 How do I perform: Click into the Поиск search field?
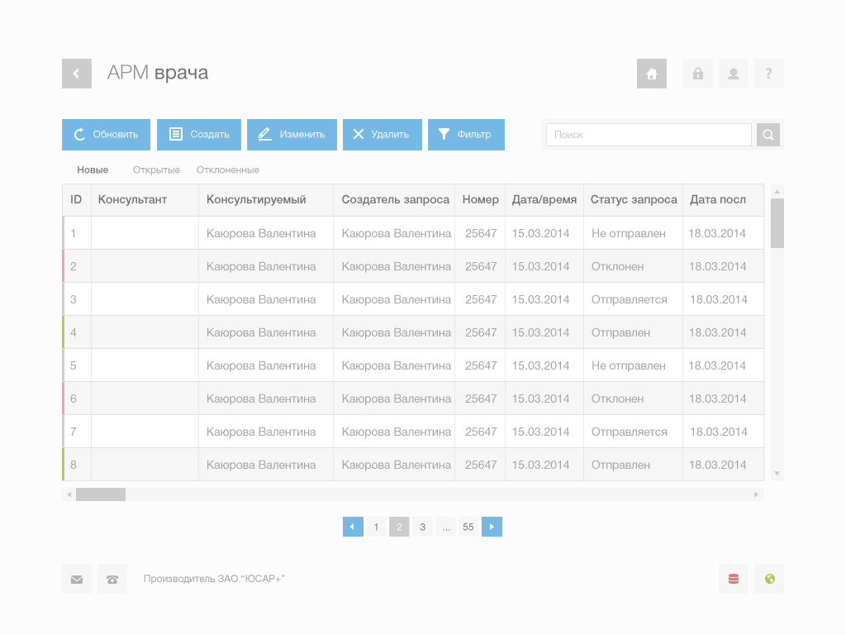pos(649,135)
